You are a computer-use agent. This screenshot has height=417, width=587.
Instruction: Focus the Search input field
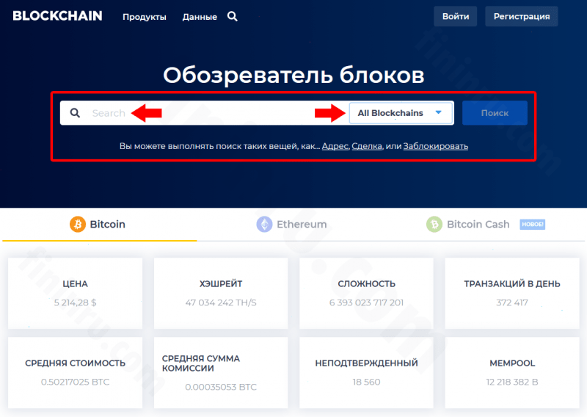pyautogui.click(x=204, y=113)
